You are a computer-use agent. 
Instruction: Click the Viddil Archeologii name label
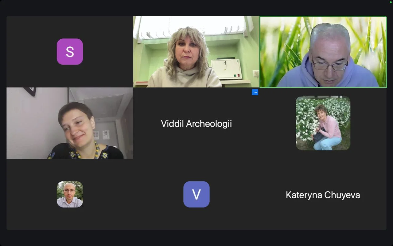tap(196, 124)
